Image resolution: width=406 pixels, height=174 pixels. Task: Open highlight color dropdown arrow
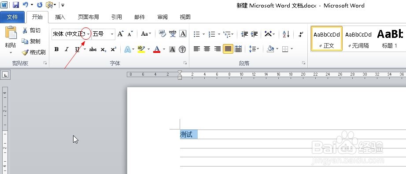(x=149, y=49)
